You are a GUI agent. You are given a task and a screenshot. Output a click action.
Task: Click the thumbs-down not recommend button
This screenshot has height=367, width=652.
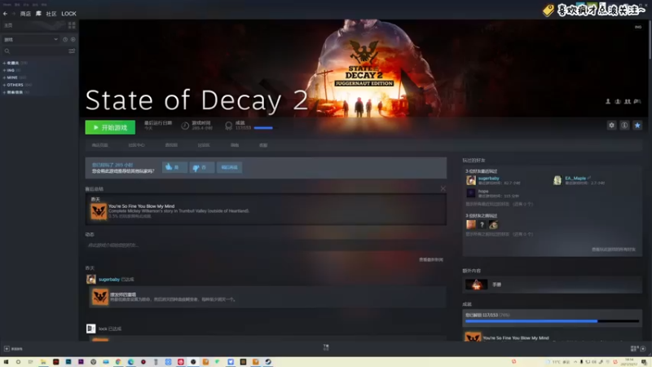(x=201, y=167)
